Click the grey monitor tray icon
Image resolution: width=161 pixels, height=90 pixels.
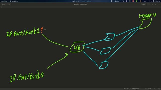click(130, 1)
